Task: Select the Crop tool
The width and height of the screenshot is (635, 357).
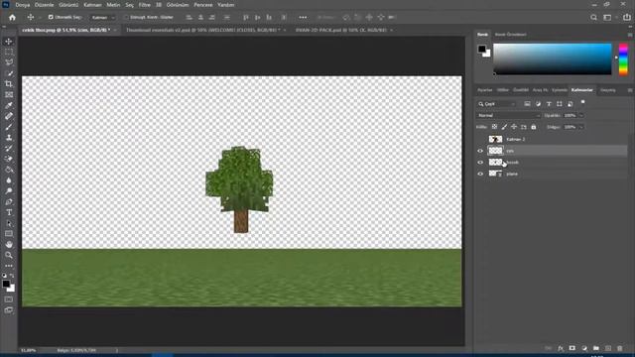Action: click(9, 83)
